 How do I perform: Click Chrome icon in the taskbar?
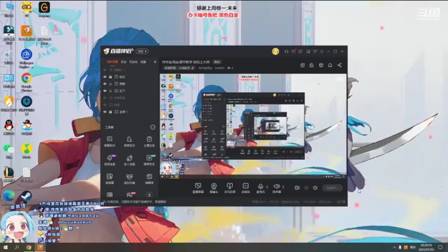[29, 248]
